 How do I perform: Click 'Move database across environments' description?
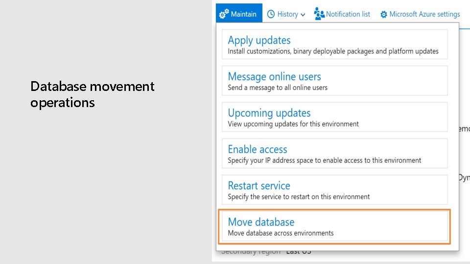[281, 233]
